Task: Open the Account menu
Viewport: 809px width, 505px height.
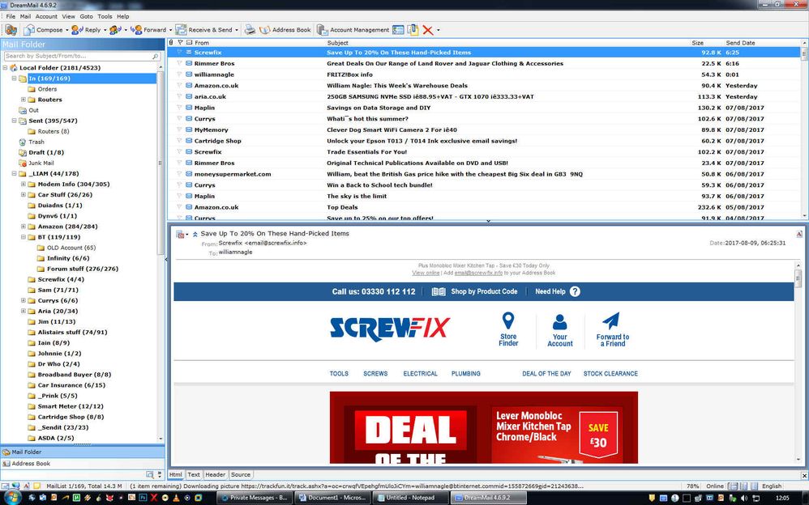Action: pyautogui.click(x=46, y=16)
